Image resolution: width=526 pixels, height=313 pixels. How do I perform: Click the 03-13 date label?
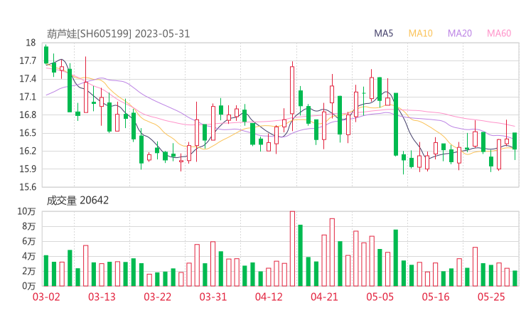[102, 297]
